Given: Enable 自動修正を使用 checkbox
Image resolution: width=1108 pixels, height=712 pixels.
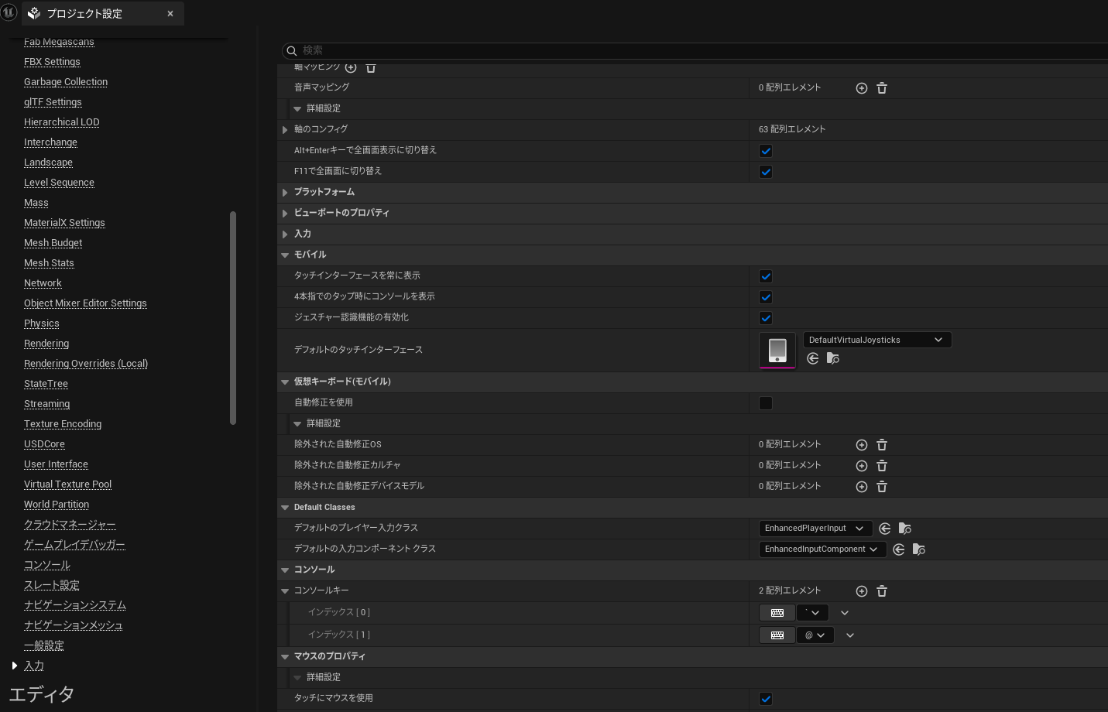Looking at the screenshot, I should coord(766,403).
